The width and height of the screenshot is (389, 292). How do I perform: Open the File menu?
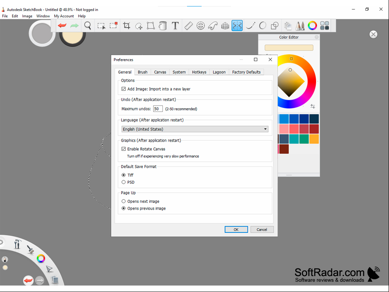(5, 16)
